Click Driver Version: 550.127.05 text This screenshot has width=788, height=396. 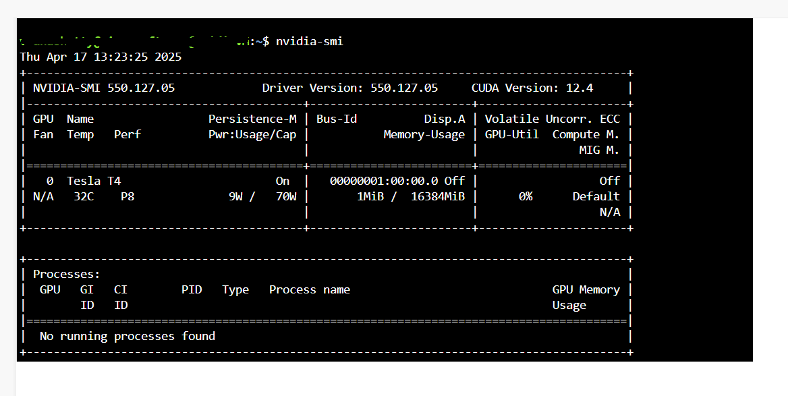(349, 88)
